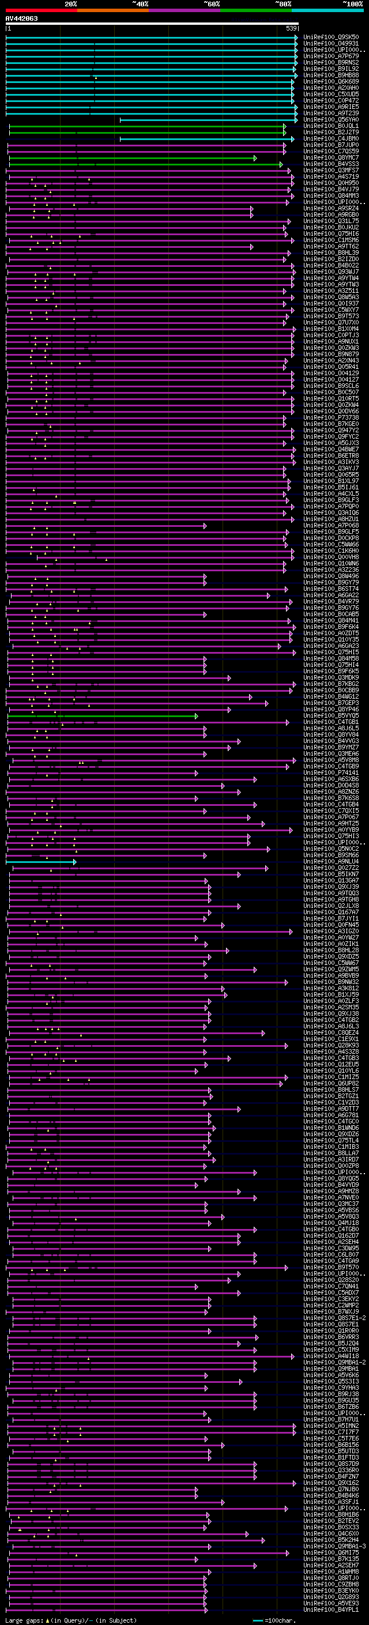Image resolution: width=369 pixels, height=1625 pixels.
Task: Select the UniRef100_Q75HI6 label
Action: 331,233
